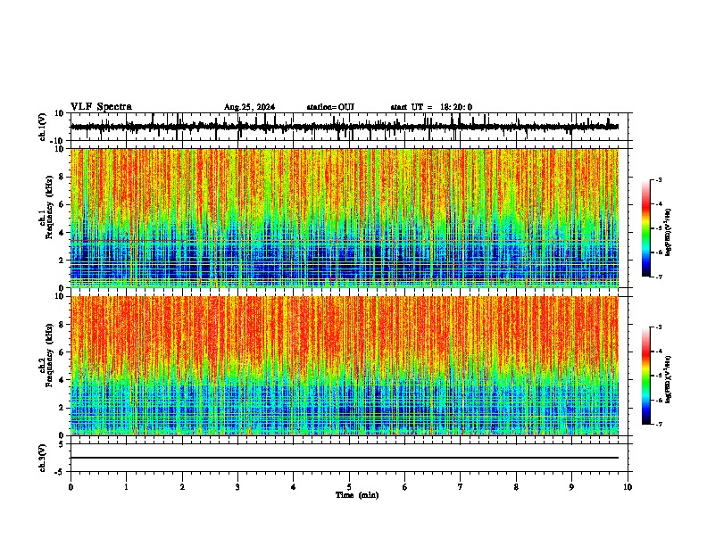The height and width of the screenshot is (546, 707).
Task: Click the ch.1 spectrogram image
Action: (344, 218)
